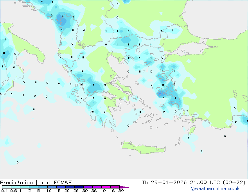Screen dimensions: 248x192
Task: Click the 0.1 to 0.5 mm legend swatch
Action: point(7,187)
